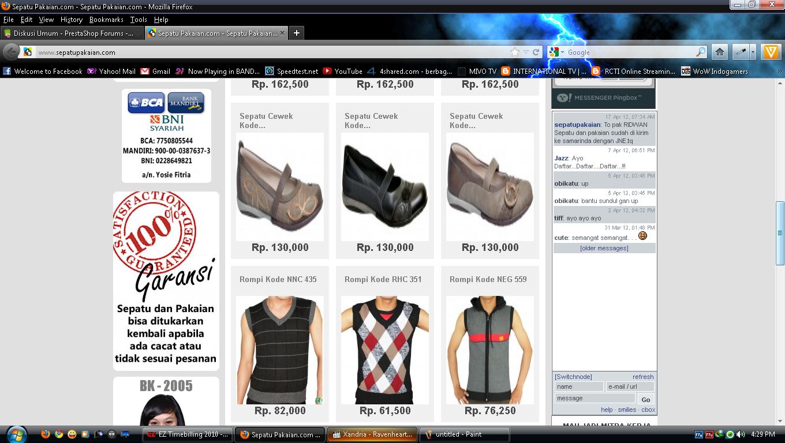
Task: Open the History menu
Action: coord(72,20)
